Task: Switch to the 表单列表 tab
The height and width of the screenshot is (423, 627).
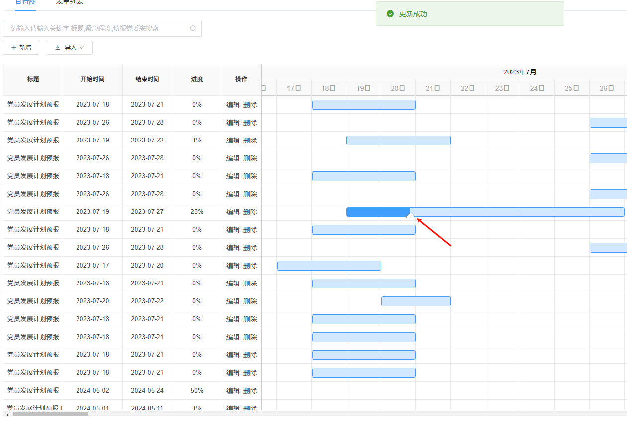Action: [70, 2]
